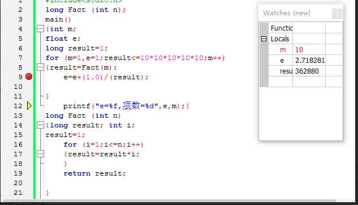Click the value 362880 in Watches
Image resolution: width=358 pixels, height=205 pixels.
pos(307,71)
